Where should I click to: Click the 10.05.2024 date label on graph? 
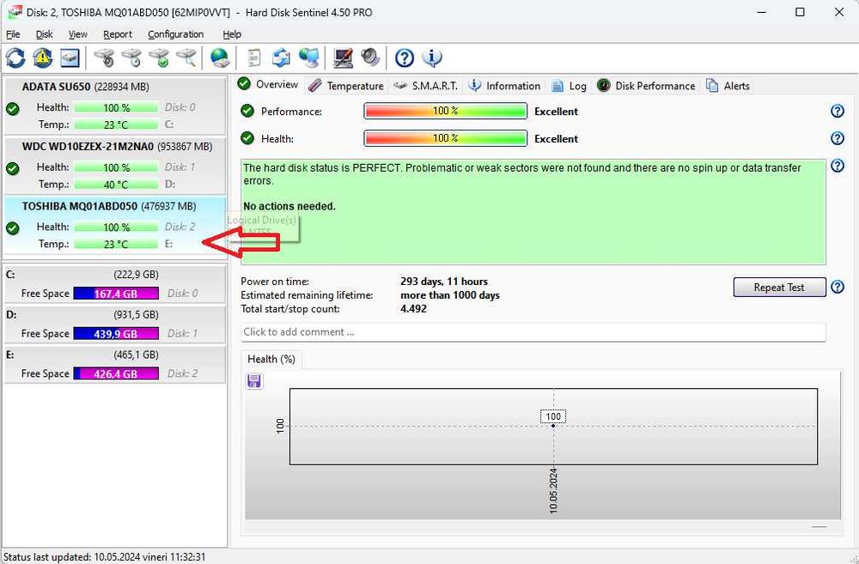coord(553,491)
